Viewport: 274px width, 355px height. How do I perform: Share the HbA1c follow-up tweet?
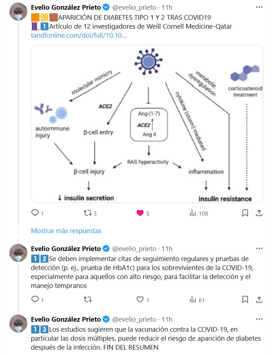point(259,300)
